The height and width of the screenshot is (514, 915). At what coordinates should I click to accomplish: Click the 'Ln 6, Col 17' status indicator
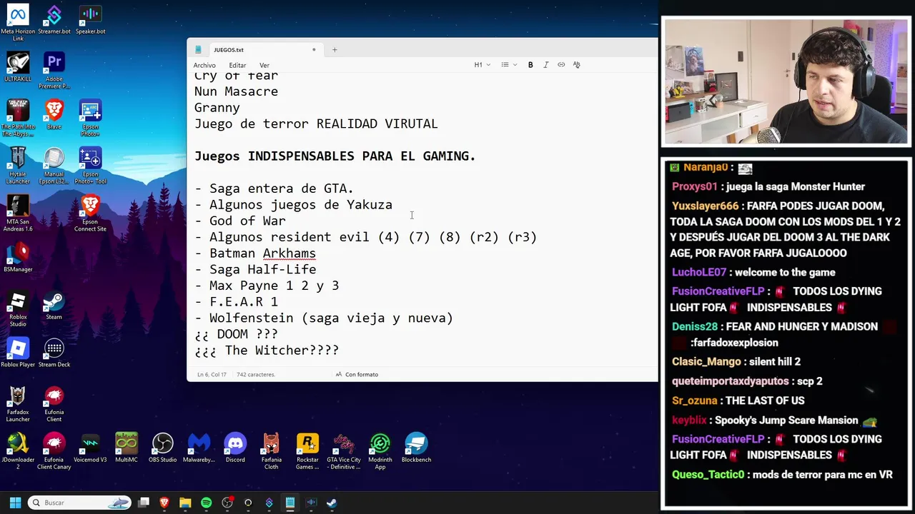click(212, 374)
